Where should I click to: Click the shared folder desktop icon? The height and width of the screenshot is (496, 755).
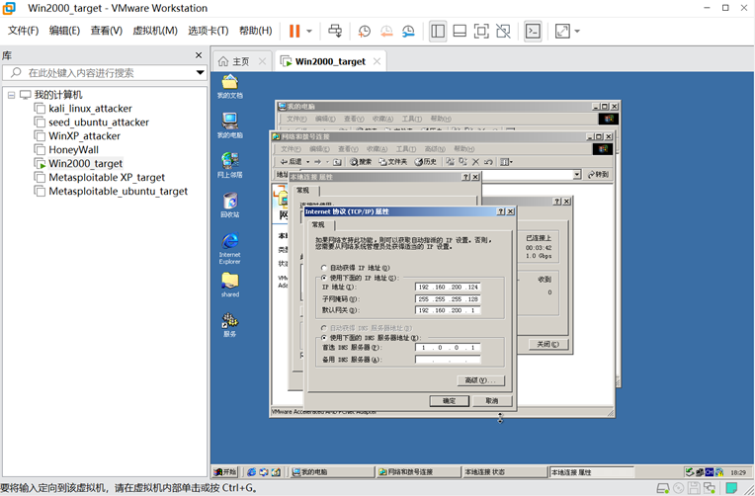[229, 285]
